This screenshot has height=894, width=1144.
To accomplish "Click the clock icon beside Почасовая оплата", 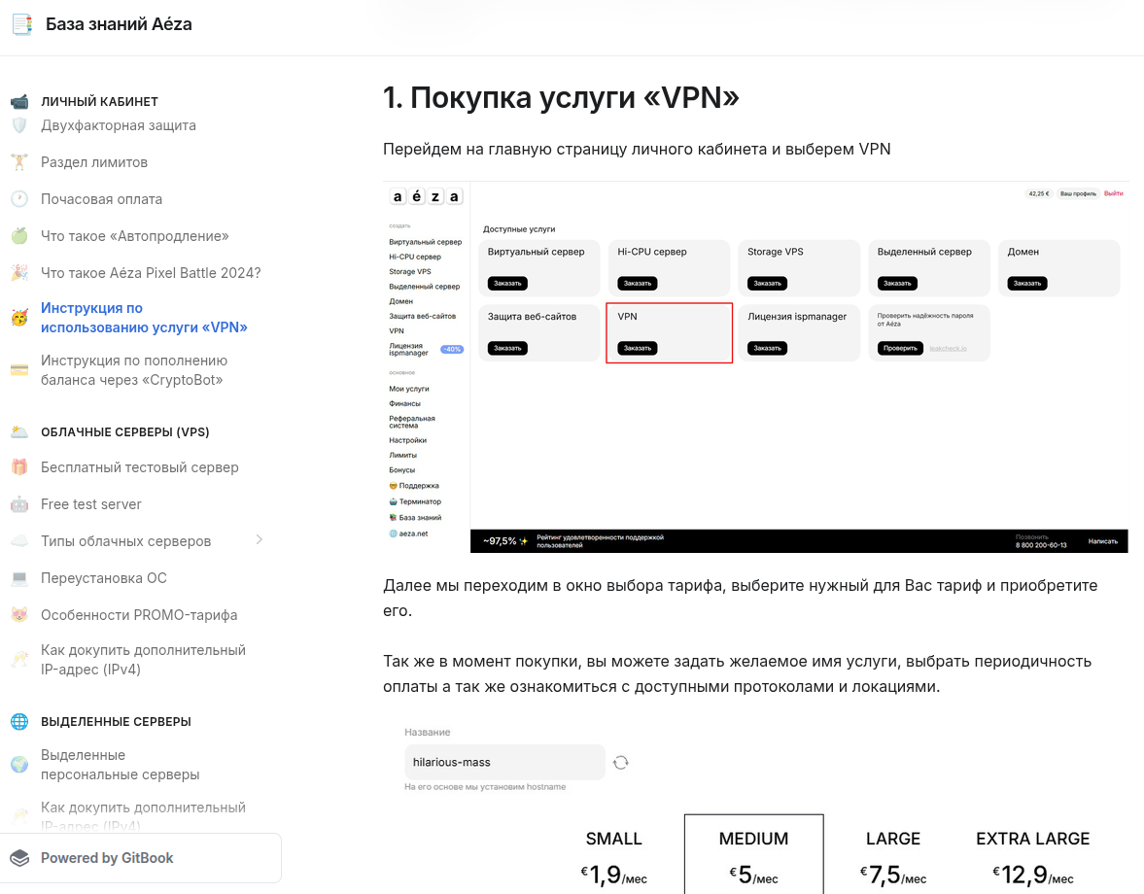I will pos(19,199).
